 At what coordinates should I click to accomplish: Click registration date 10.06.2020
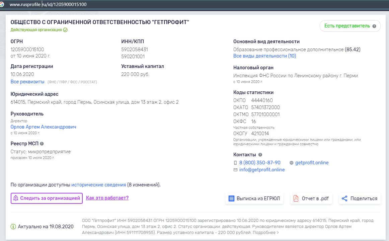point(22,74)
